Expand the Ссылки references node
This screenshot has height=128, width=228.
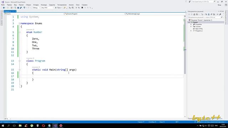point(191,27)
